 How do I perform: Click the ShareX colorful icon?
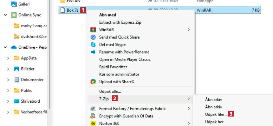(93, 82)
